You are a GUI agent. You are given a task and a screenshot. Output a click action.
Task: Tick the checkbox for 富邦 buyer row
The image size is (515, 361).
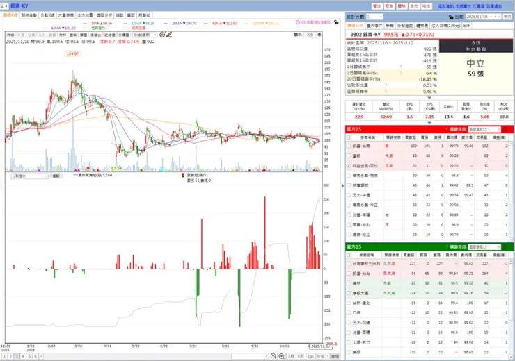coord(349,156)
